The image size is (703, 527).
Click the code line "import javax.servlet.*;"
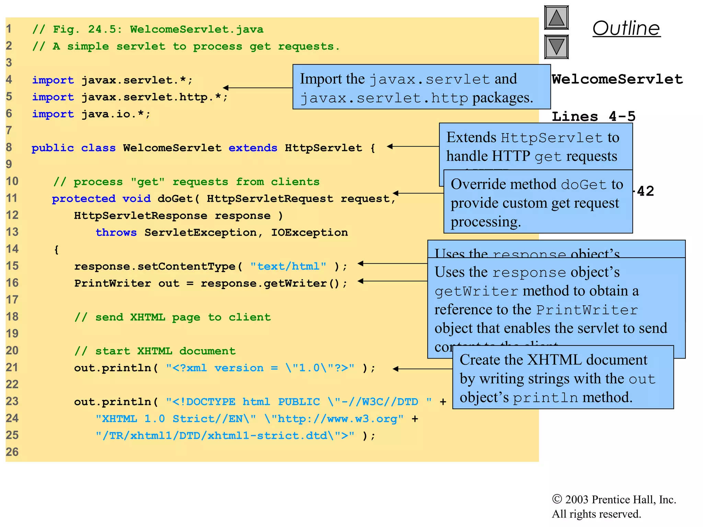point(113,80)
